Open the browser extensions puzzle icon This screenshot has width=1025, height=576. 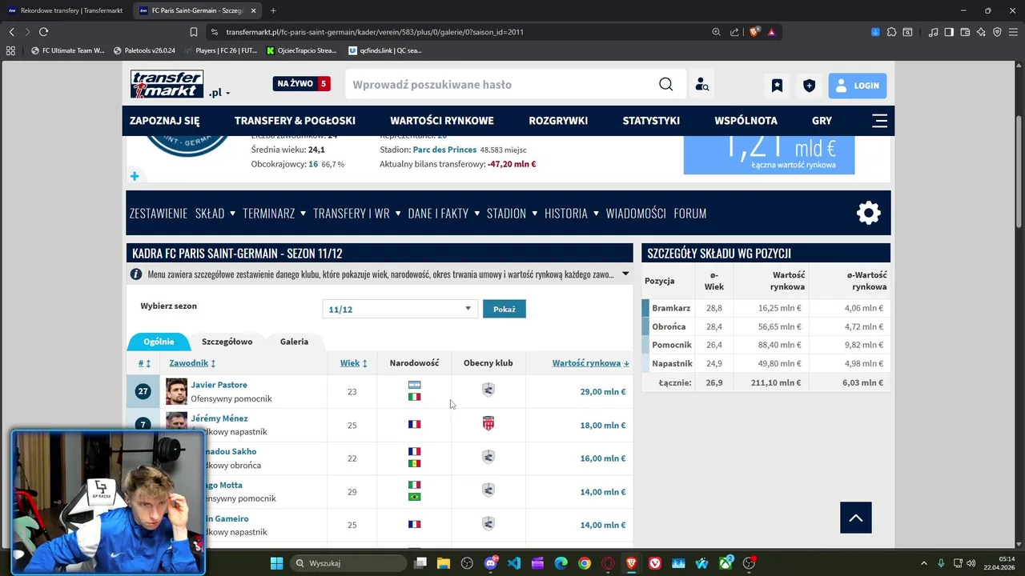point(891,32)
